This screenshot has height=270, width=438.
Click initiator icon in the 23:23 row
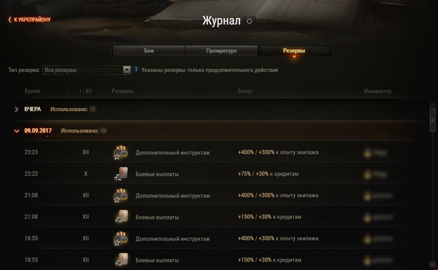[367, 153]
